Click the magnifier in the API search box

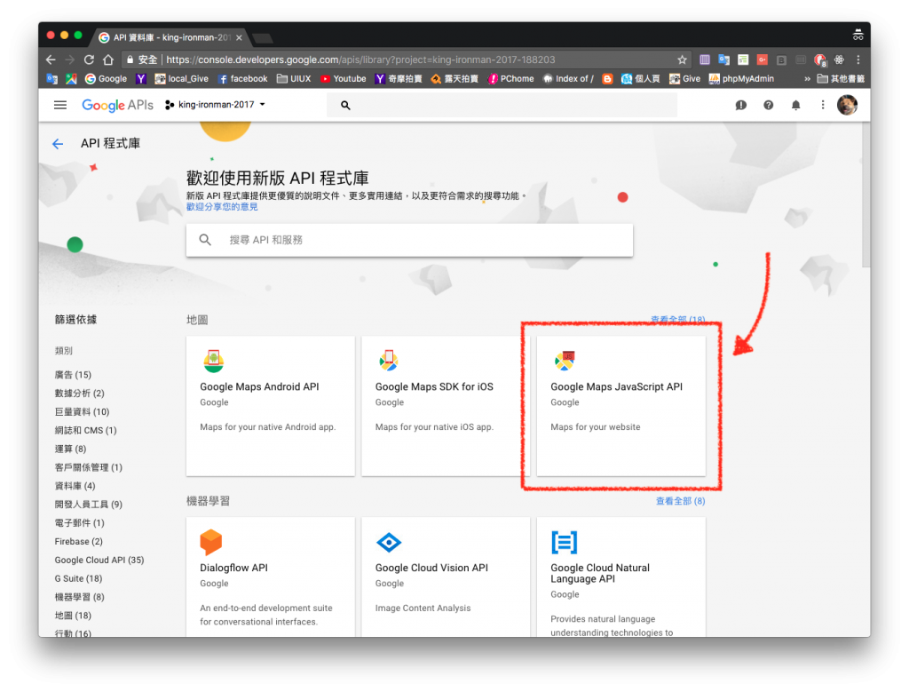pos(205,240)
